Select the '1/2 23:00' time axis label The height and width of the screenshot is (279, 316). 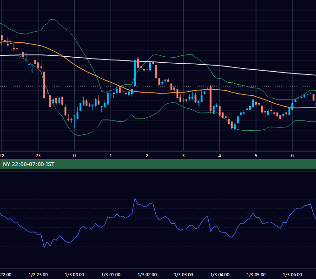pos(38,274)
